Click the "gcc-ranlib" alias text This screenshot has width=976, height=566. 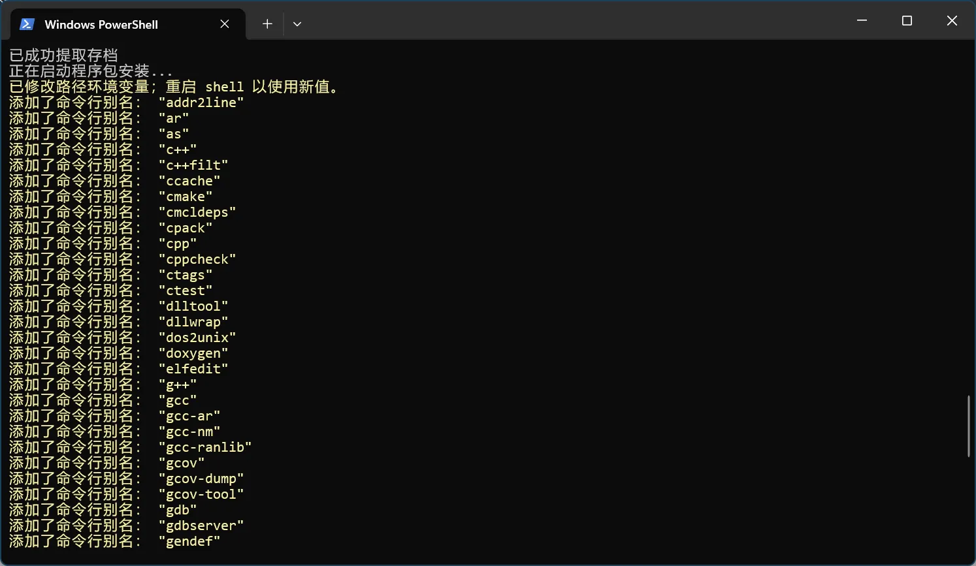pyautogui.click(x=204, y=447)
